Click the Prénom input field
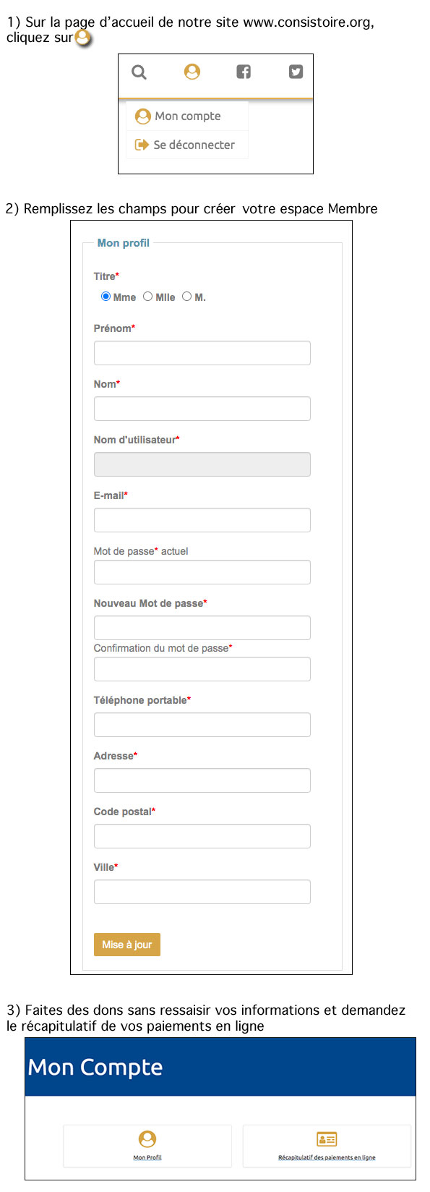 pyautogui.click(x=202, y=353)
